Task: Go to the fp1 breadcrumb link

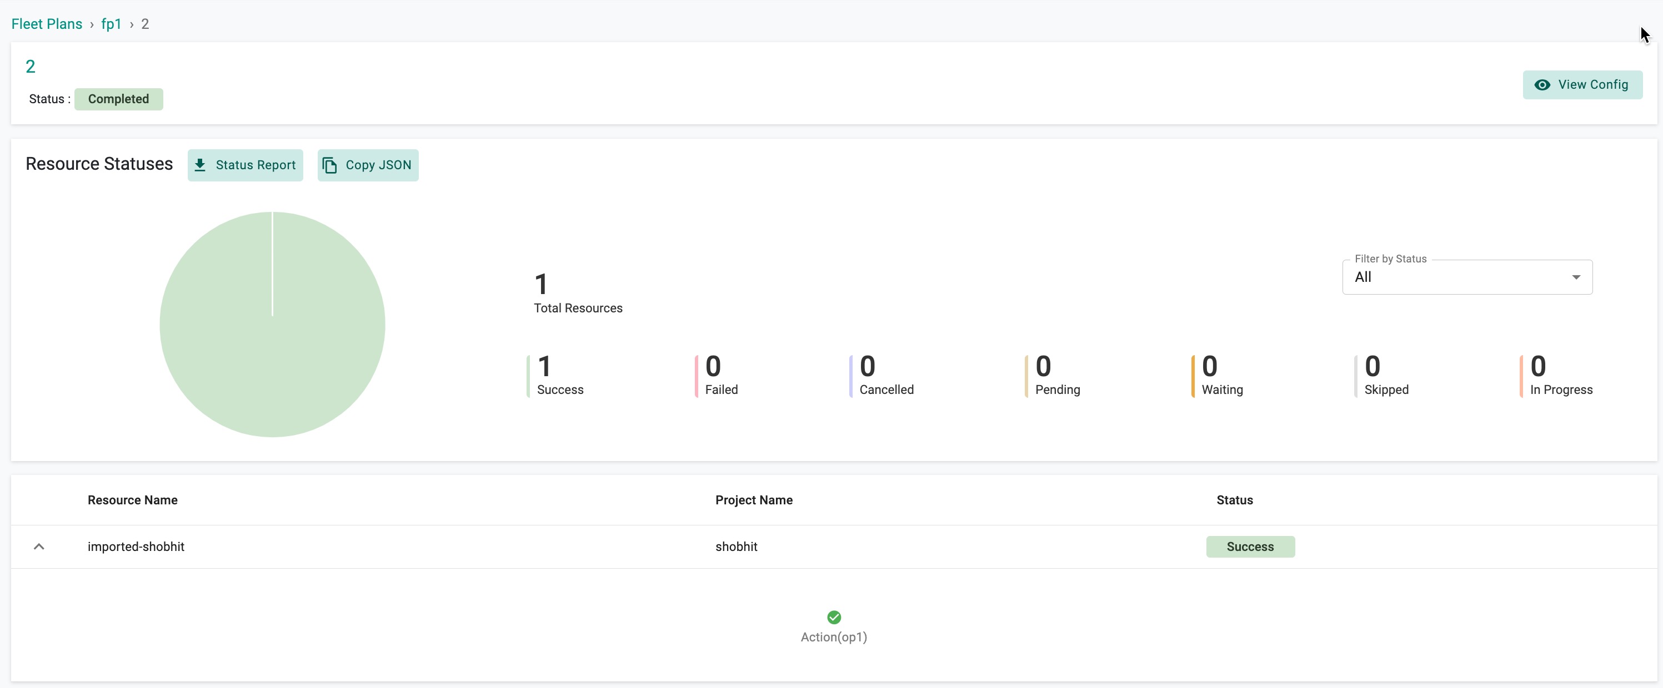Action: point(111,24)
